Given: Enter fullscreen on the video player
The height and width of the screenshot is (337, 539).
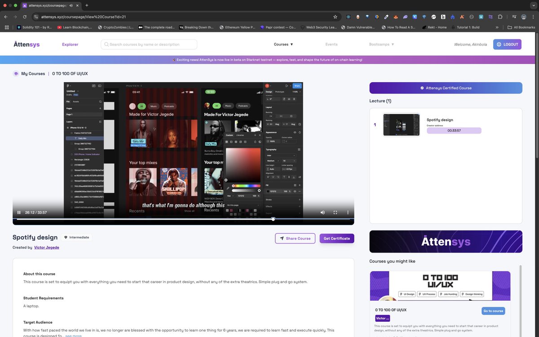Looking at the screenshot, I should pyautogui.click(x=335, y=213).
